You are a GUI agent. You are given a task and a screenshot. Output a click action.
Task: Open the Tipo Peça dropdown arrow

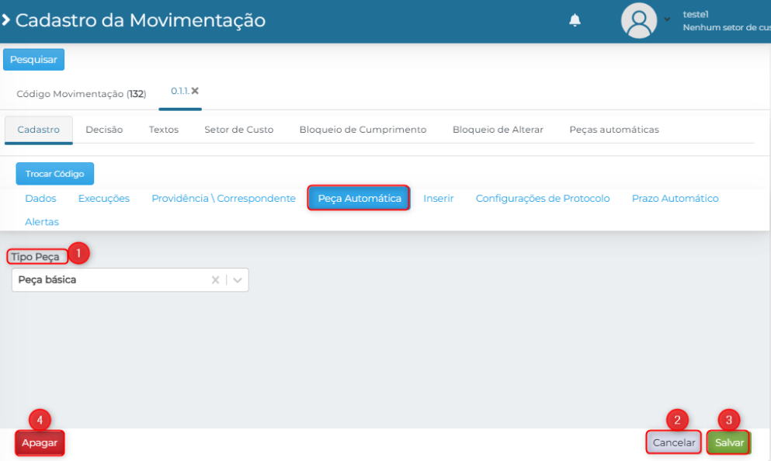(x=238, y=280)
